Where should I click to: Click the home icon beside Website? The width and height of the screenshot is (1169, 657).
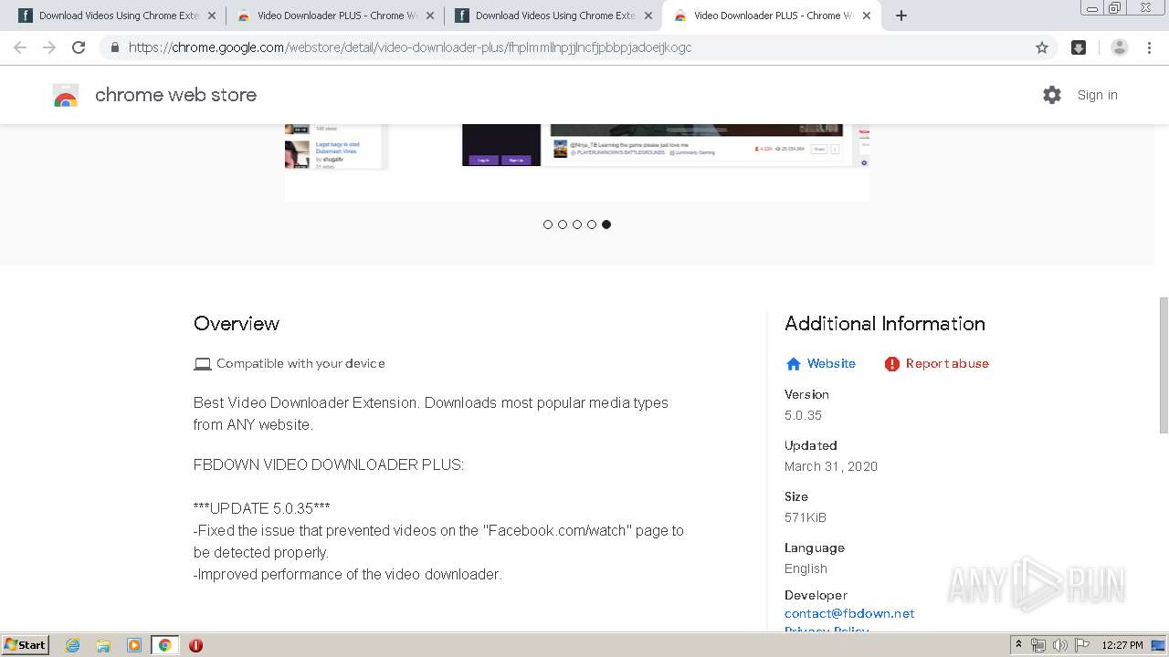[x=794, y=364]
